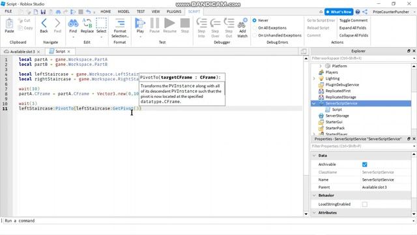Click the ServerStorage icon in Explorer
Screen dimensions: 417x235
pyautogui.click(x=321, y=116)
